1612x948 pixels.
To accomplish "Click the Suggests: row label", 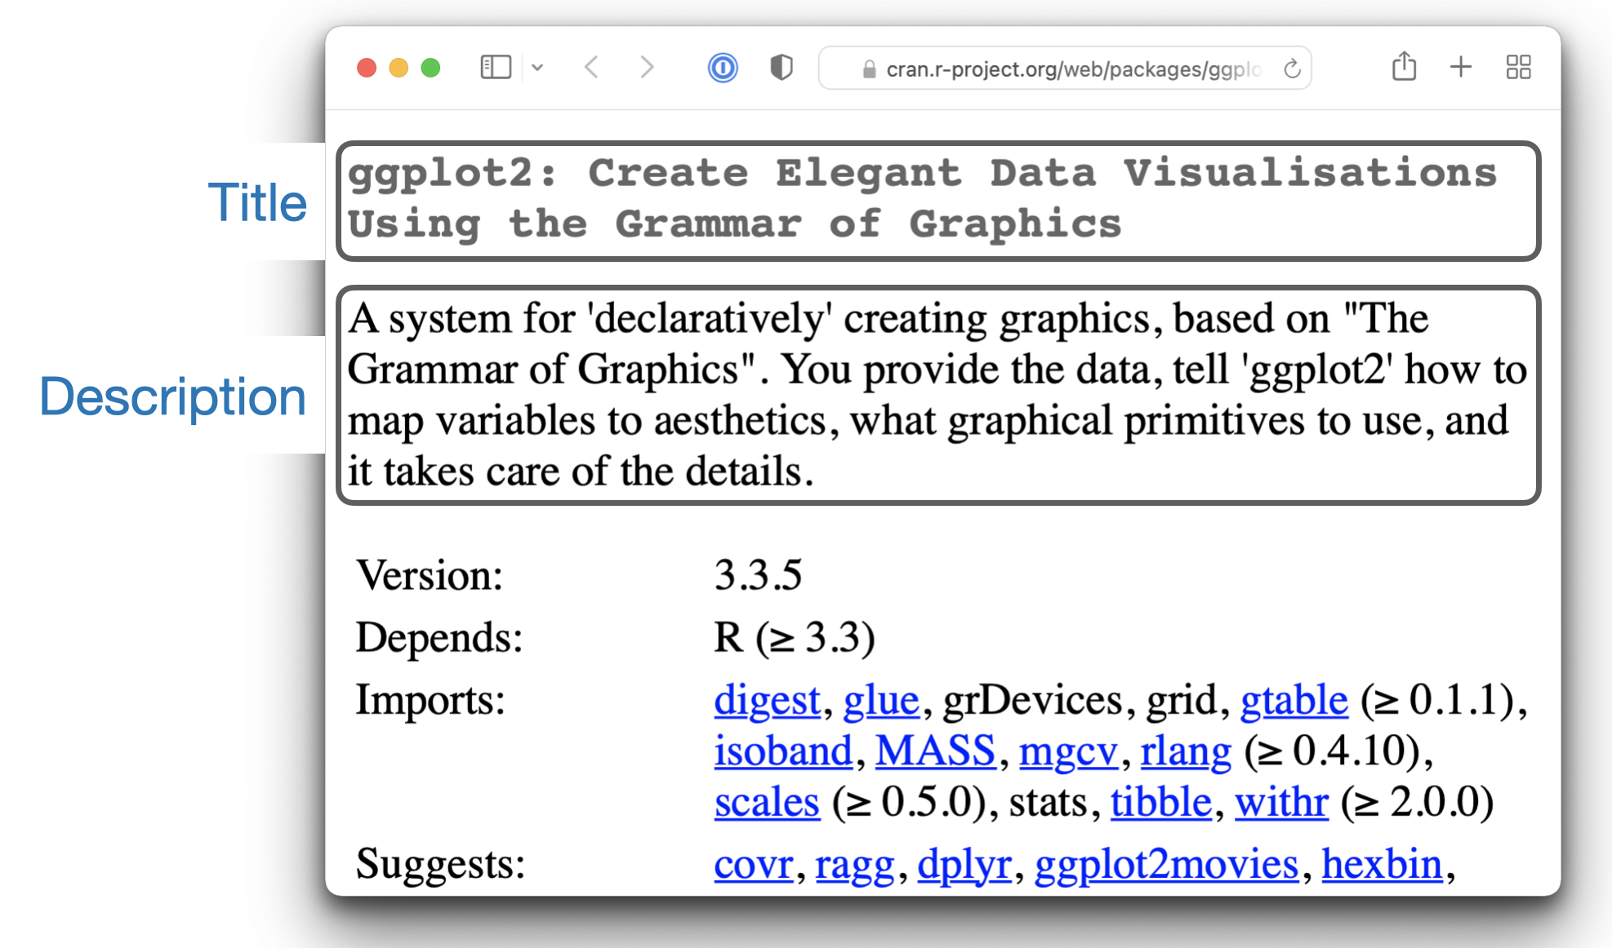I will 441,865.
